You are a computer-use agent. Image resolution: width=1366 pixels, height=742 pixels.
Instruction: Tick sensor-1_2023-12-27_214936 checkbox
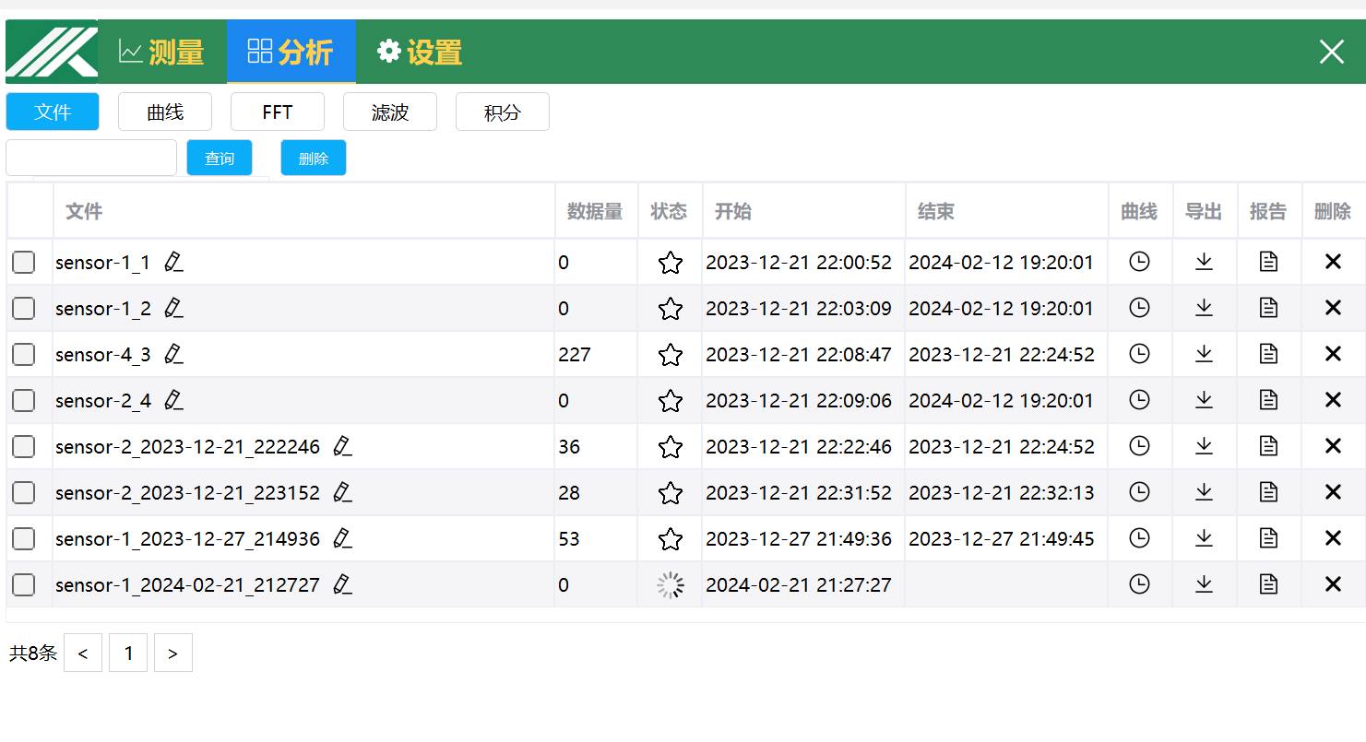[24, 539]
